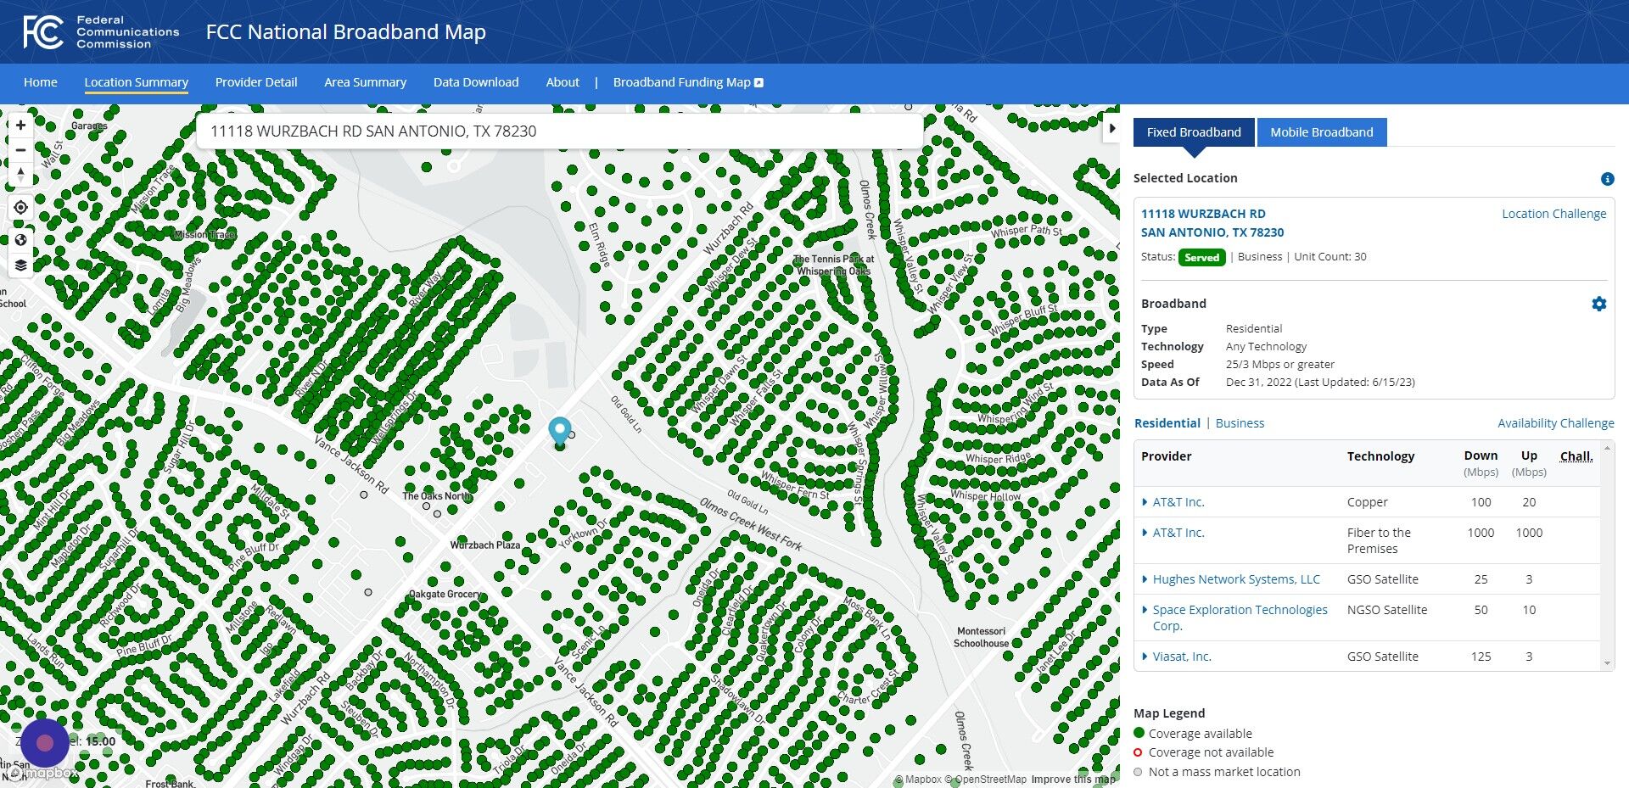The width and height of the screenshot is (1629, 788).
Task: Click 'Any Technology' value
Action: [1266, 347]
